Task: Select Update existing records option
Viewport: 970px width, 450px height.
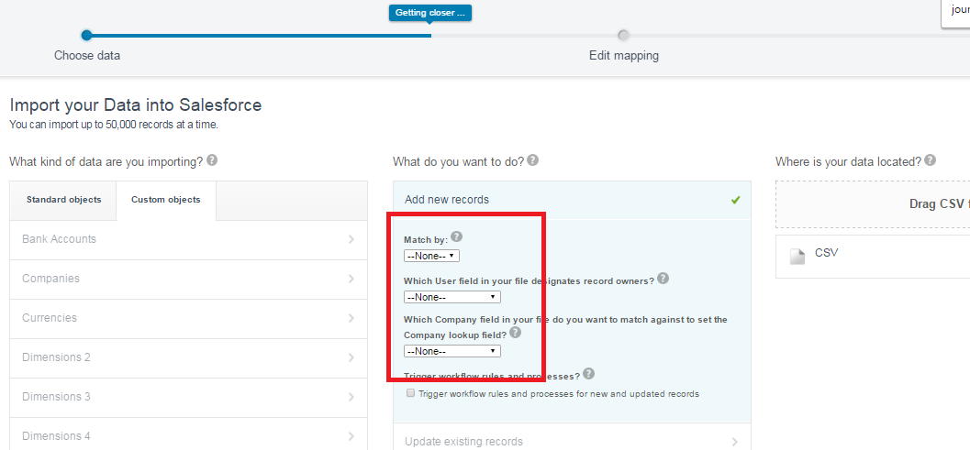Action: click(573, 436)
